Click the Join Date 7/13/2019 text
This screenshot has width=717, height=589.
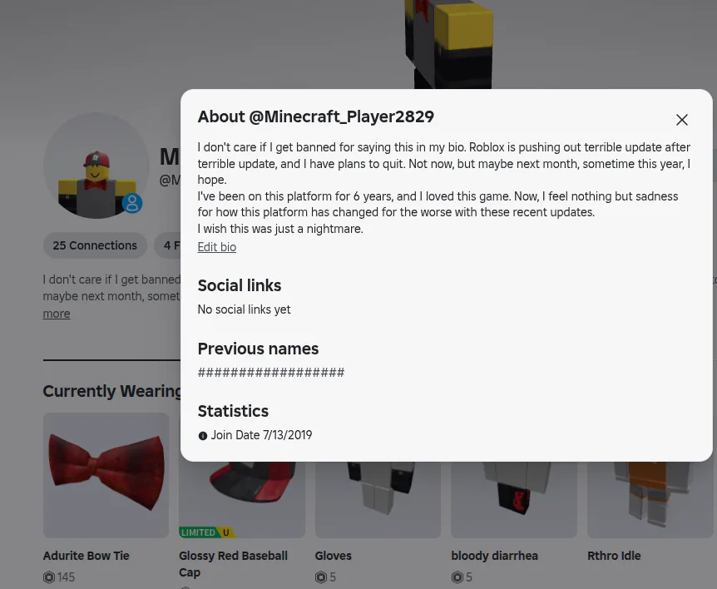[261, 435]
